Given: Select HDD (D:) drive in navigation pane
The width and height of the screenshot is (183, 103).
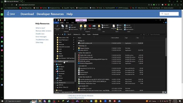Looking at the screenshot, I should coord(61,85).
